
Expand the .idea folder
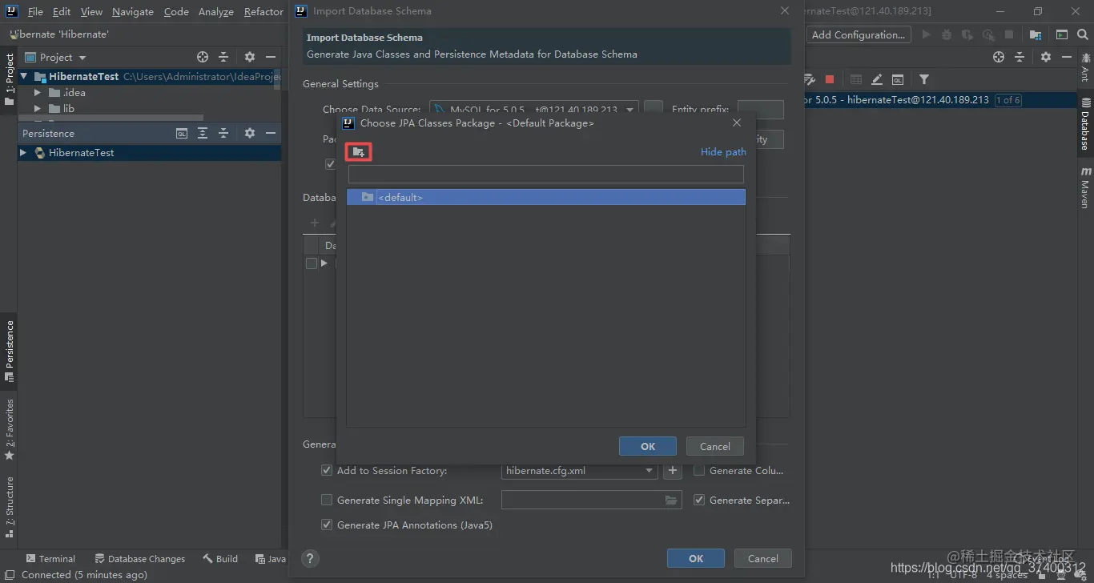point(38,93)
